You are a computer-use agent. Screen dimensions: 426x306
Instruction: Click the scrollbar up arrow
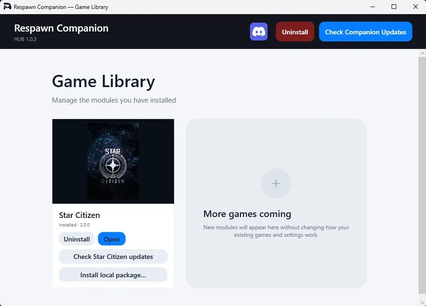[422, 53]
